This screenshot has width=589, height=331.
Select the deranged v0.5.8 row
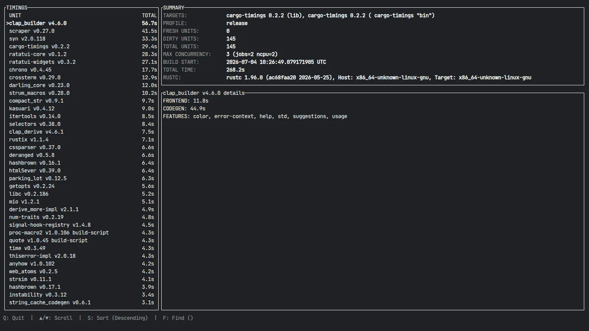tap(81, 155)
